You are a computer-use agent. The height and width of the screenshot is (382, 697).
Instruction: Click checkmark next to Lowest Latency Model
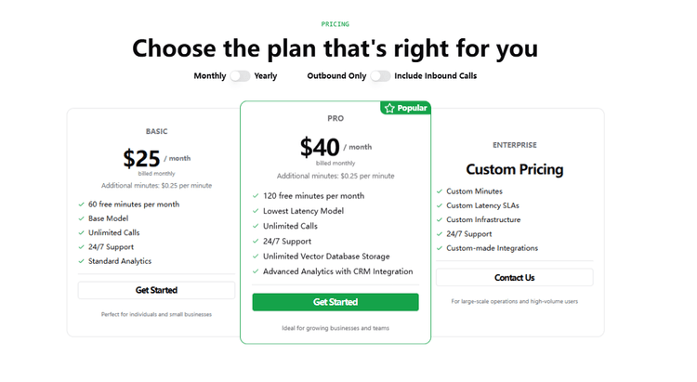(x=256, y=211)
